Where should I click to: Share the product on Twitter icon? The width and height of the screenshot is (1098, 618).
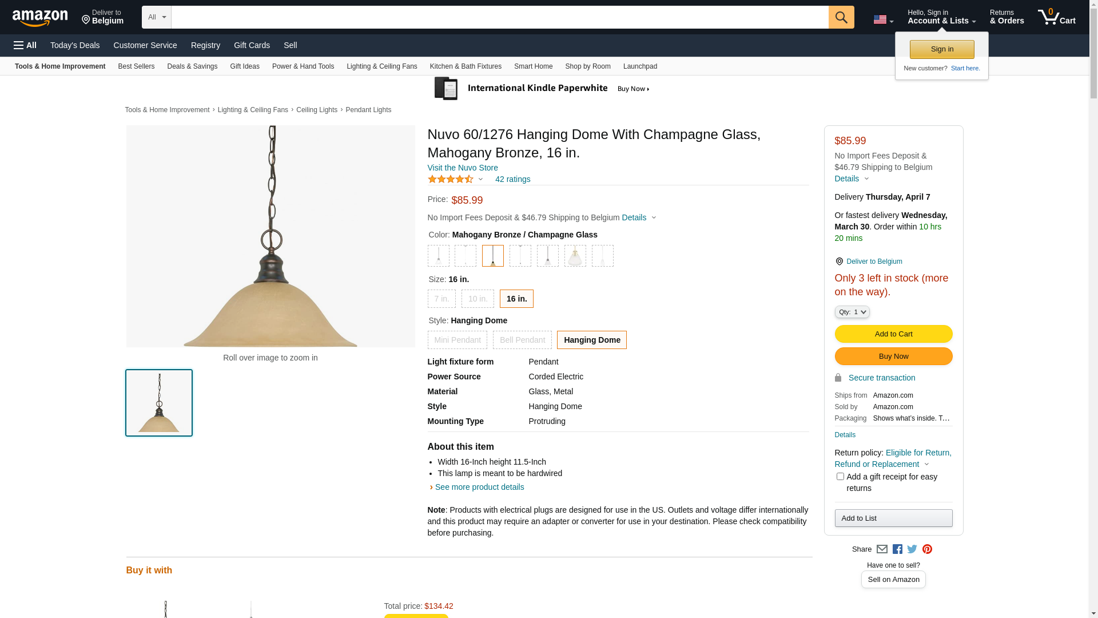[x=912, y=549]
